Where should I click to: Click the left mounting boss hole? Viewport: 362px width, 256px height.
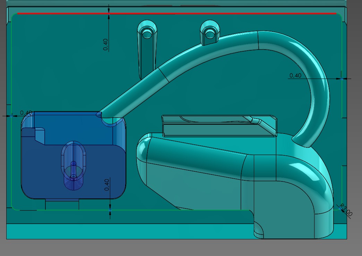click(147, 34)
